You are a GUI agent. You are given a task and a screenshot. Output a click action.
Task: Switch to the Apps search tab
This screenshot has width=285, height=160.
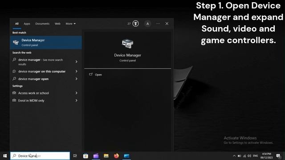[x=27, y=24]
